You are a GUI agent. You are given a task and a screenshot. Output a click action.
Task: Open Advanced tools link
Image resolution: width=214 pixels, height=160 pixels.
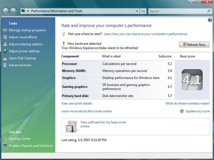20,65
